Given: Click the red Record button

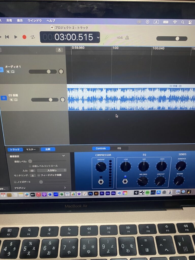Looking at the screenshot, I should coord(24,37).
